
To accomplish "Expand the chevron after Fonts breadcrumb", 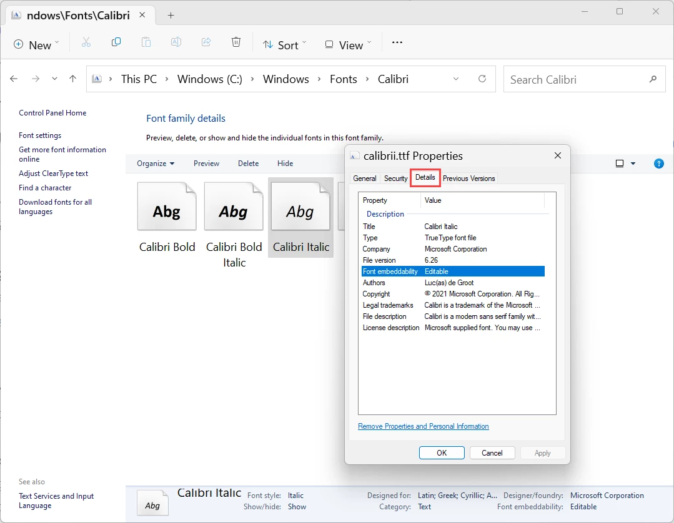I will pyautogui.click(x=367, y=79).
